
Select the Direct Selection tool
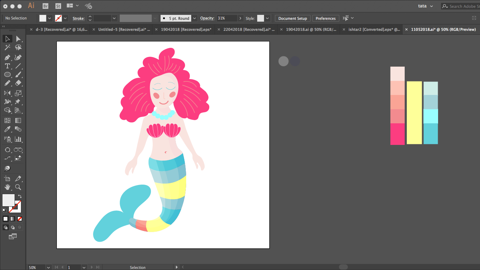[18, 39]
